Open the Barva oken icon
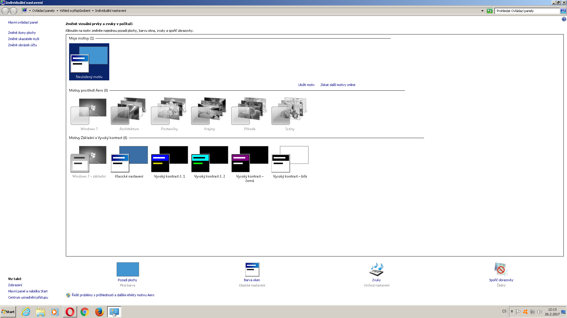567x318 pixels. [x=252, y=269]
